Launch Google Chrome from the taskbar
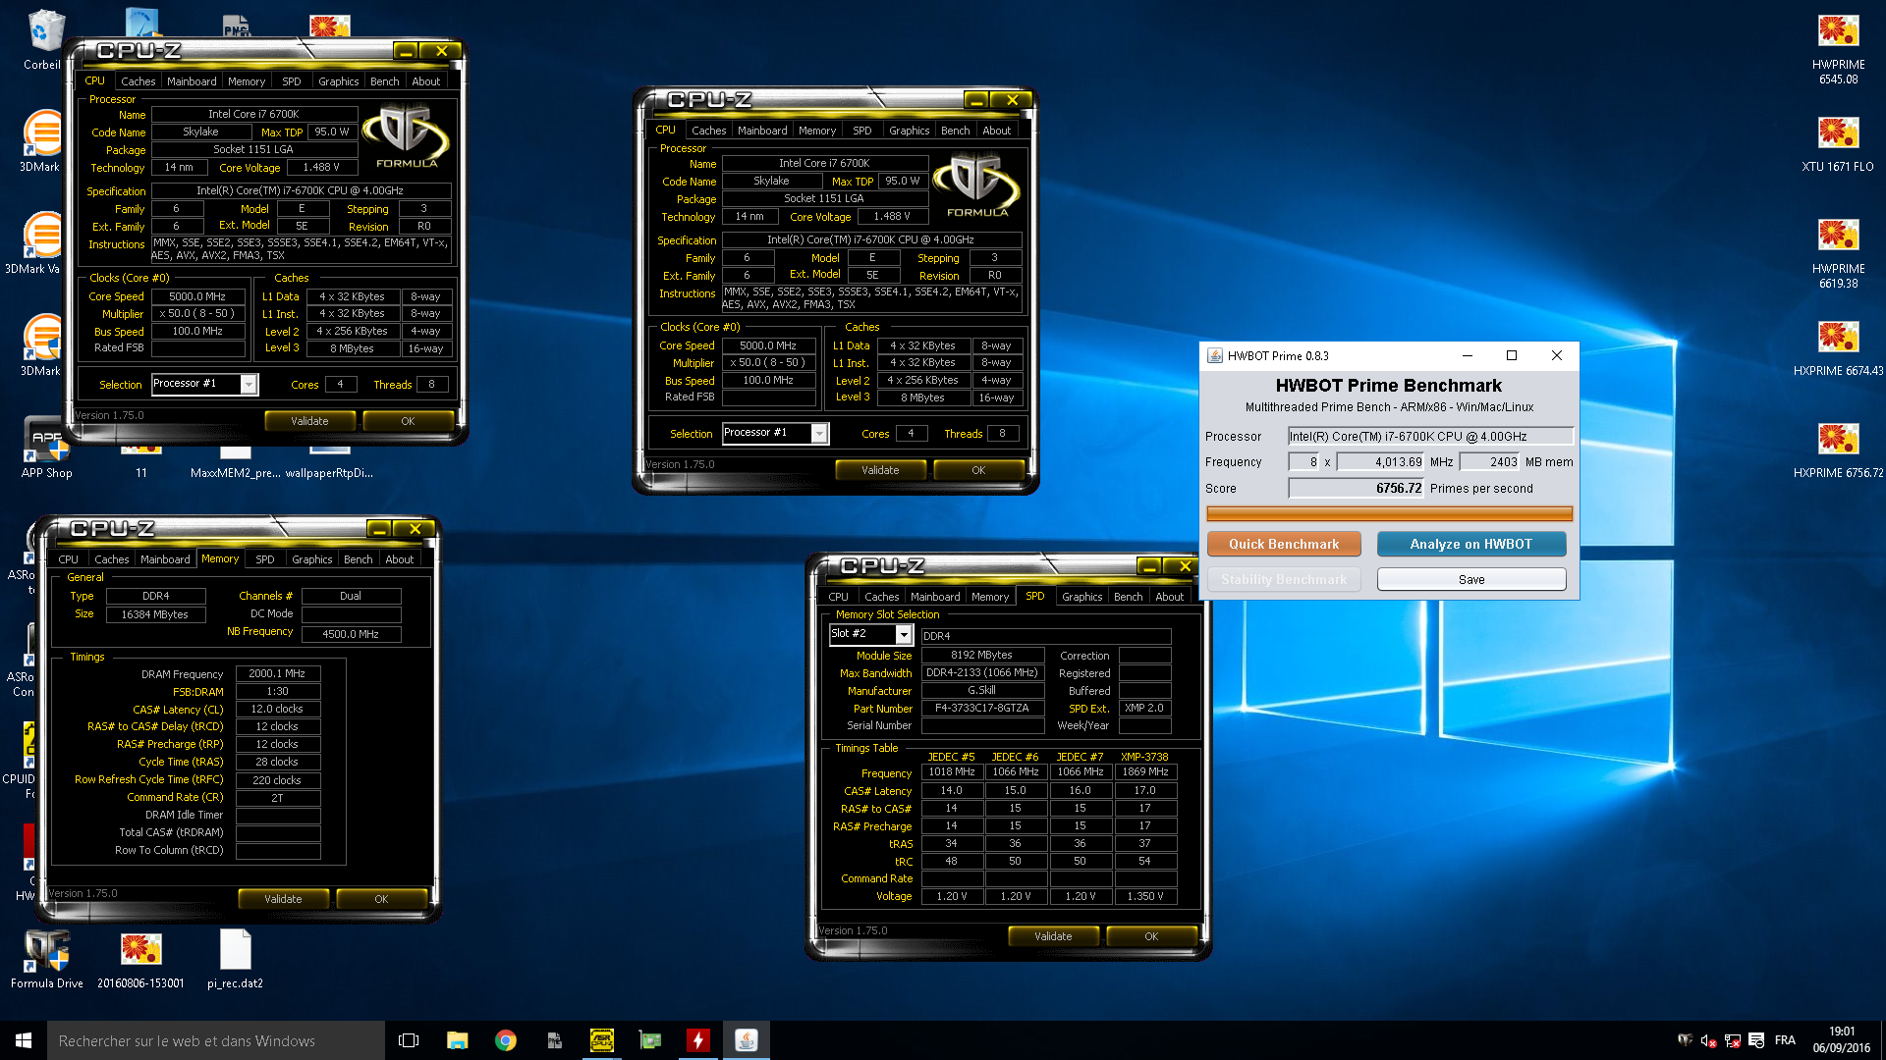The width and height of the screenshot is (1886, 1060). pos(505,1040)
